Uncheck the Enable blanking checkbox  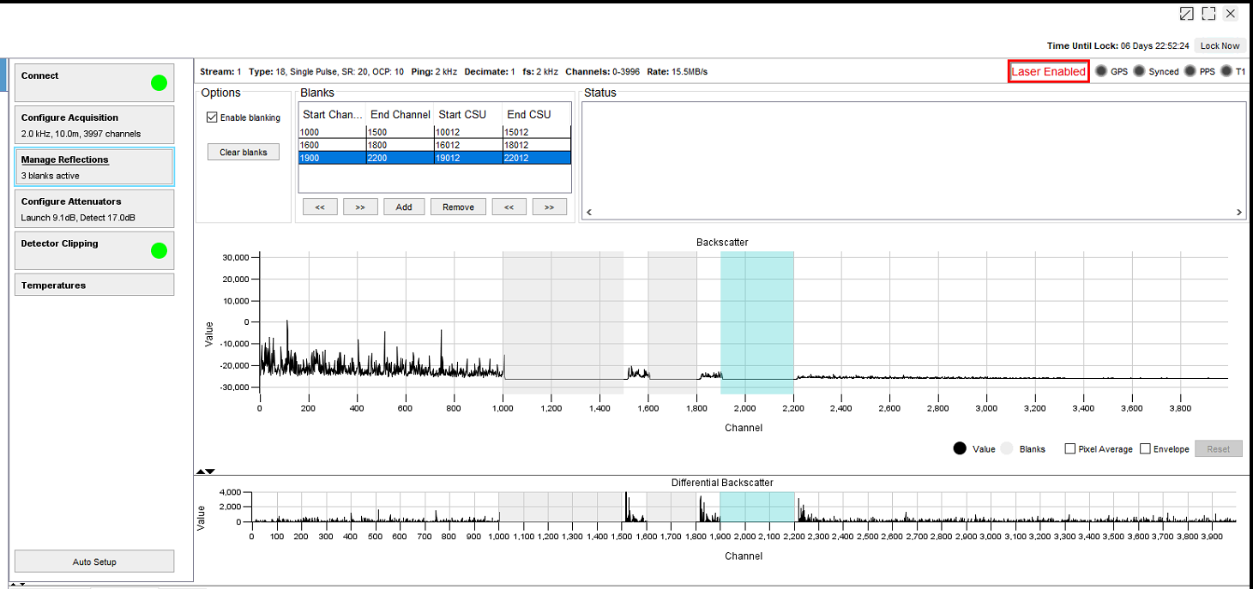(212, 117)
